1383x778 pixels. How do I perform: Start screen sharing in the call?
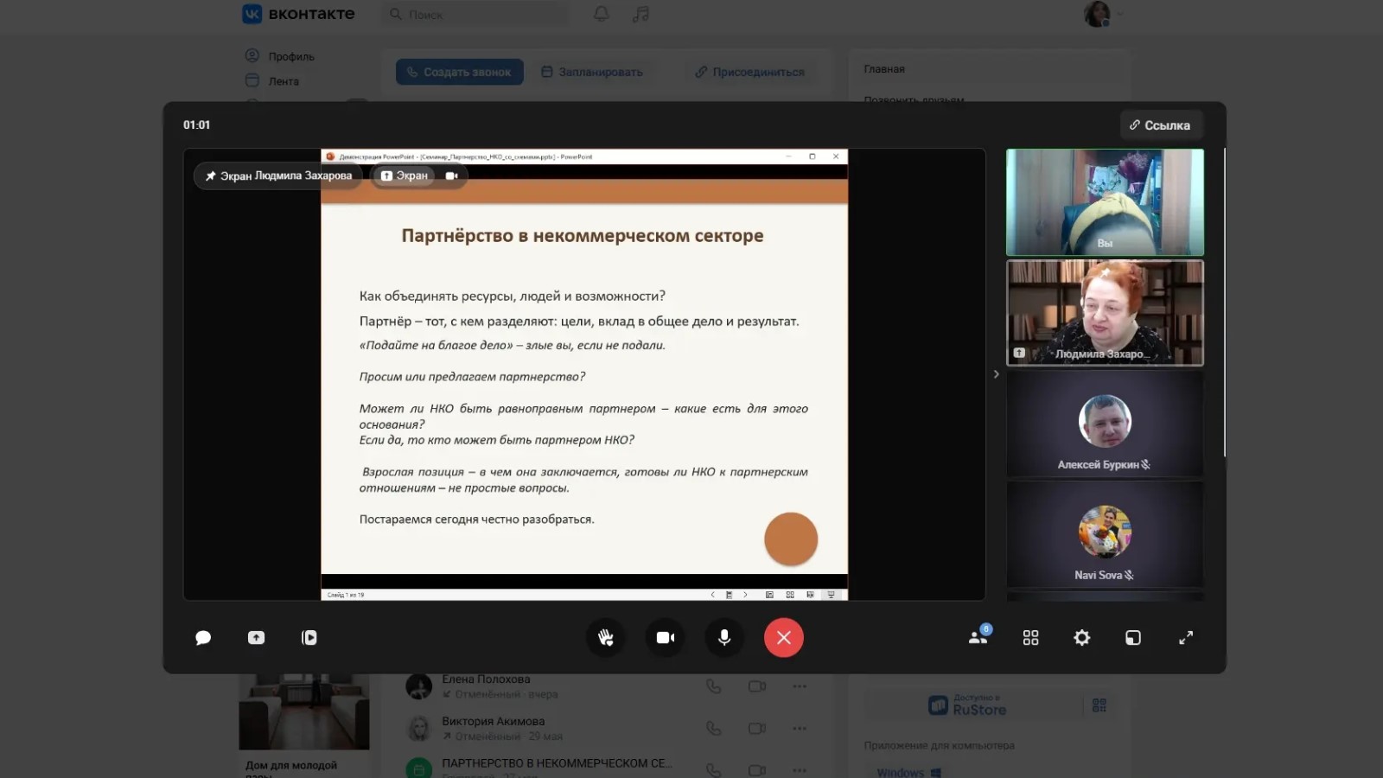[256, 638]
